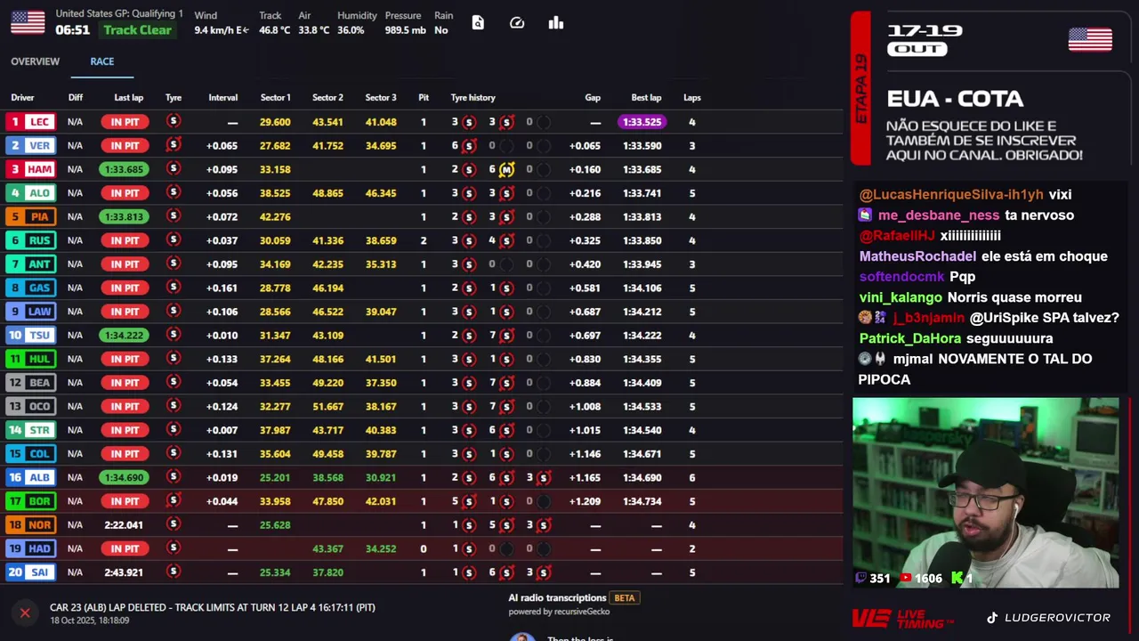Click chat username vini_kalango
The image size is (1139, 641).
(901, 297)
